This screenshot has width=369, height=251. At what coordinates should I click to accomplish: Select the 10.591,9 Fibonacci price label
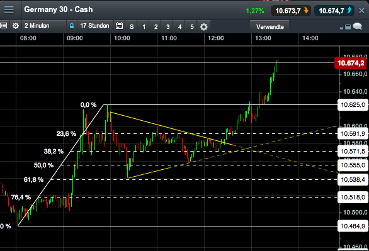click(x=353, y=134)
